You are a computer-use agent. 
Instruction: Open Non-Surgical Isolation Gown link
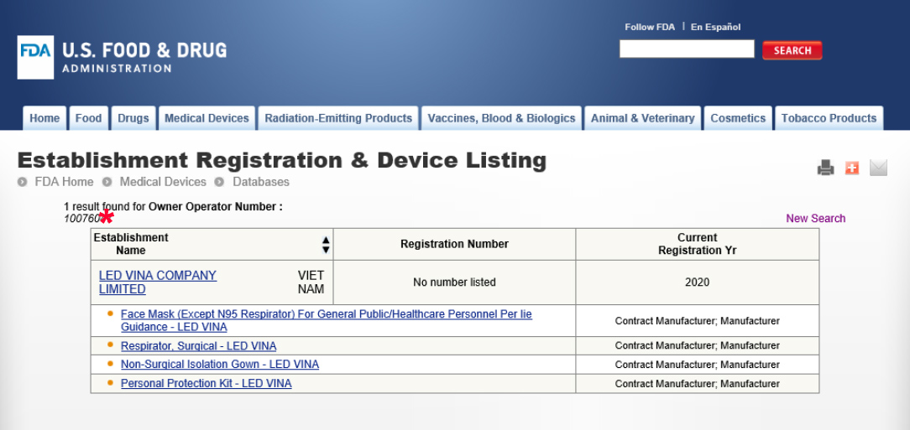(220, 365)
